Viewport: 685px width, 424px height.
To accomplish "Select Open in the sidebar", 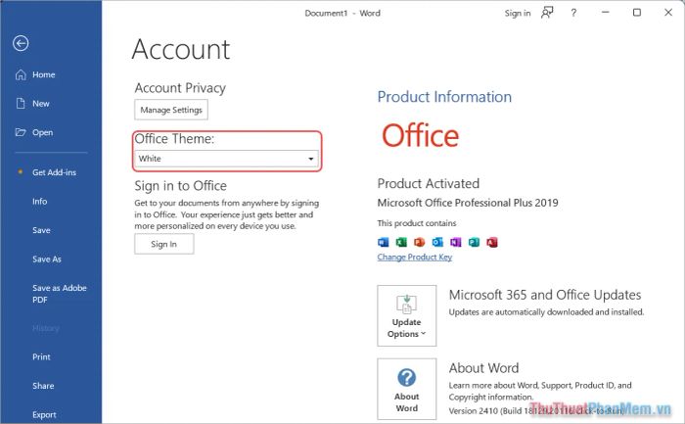I will (x=42, y=132).
